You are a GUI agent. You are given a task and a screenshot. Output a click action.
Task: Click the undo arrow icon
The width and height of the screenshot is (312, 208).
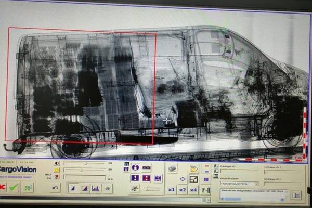56,188
